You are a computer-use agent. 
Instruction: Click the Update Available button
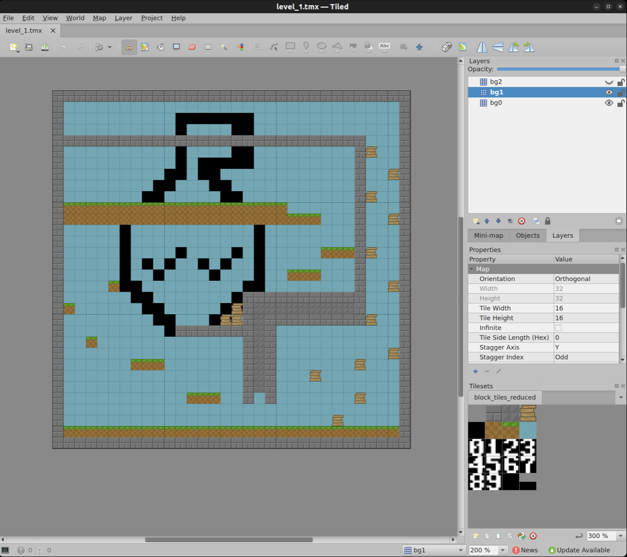click(579, 550)
